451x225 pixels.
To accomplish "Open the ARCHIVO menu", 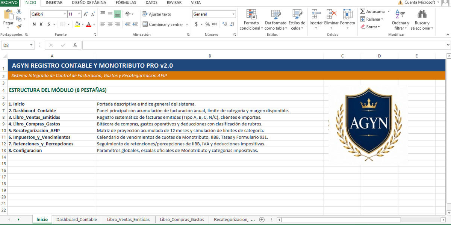I will pyautogui.click(x=9, y=3).
